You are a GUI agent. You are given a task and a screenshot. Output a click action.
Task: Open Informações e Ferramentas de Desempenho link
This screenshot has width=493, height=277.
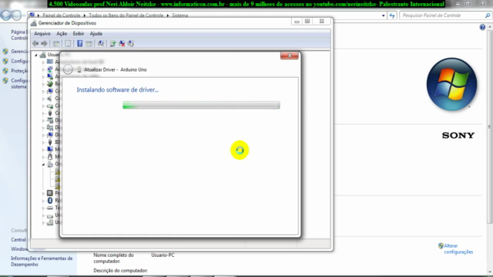pyautogui.click(x=42, y=262)
